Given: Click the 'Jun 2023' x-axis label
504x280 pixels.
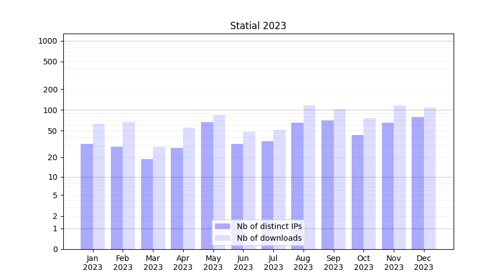Looking at the screenshot, I should point(243,263).
